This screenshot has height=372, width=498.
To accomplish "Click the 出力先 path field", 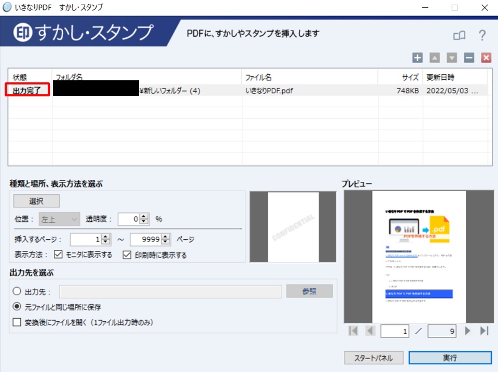I will [171, 291].
